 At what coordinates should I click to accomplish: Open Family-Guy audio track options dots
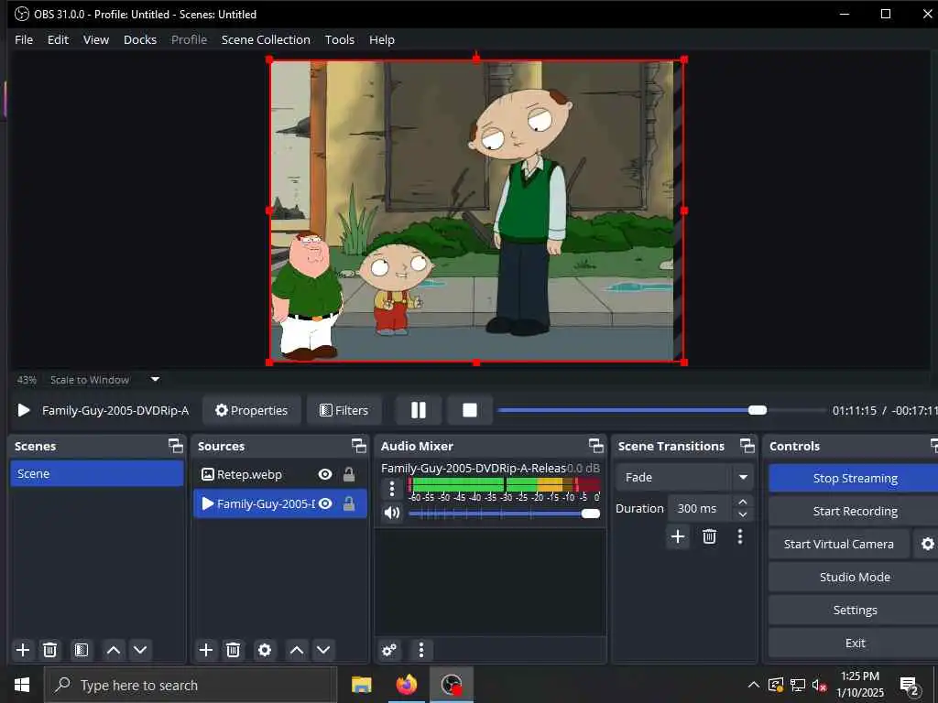pos(392,489)
